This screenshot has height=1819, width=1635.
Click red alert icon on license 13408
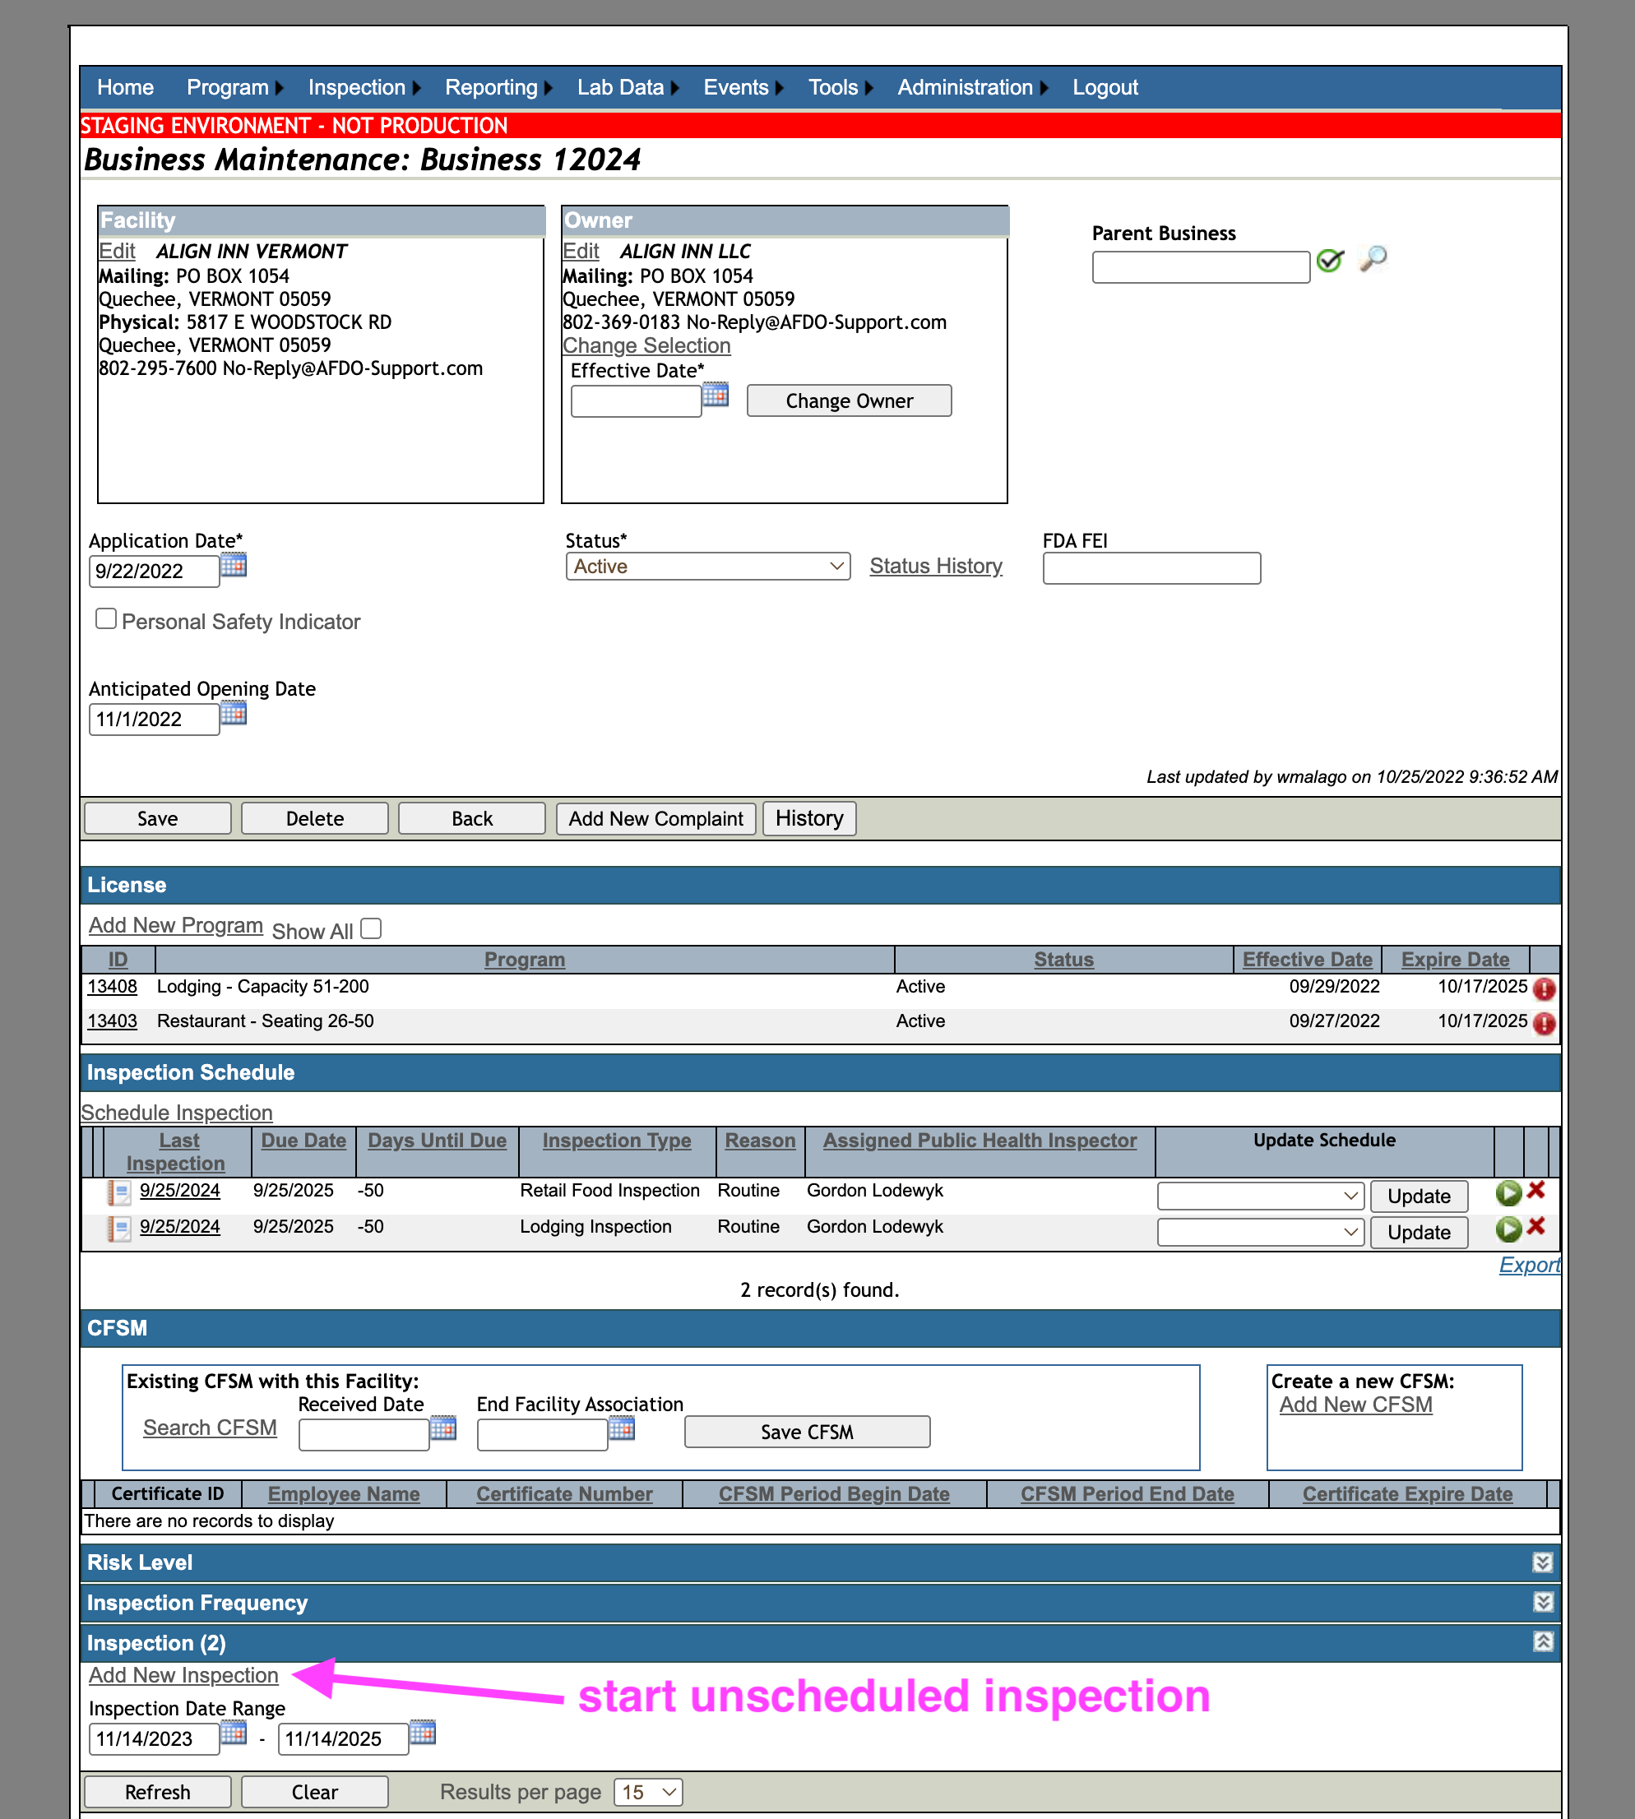coord(1545,988)
